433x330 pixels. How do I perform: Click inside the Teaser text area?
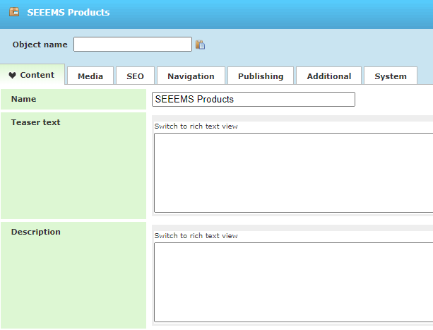click(x=293, y=173)
